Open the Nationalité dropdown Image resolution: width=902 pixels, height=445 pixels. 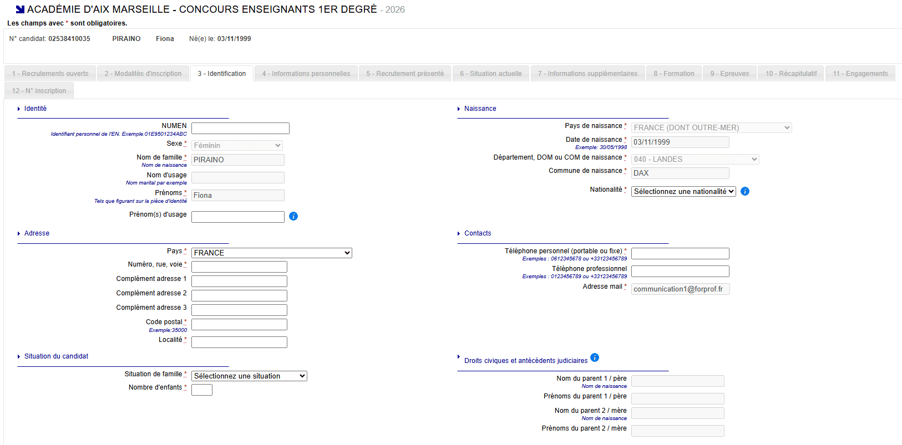click(683, 191)
